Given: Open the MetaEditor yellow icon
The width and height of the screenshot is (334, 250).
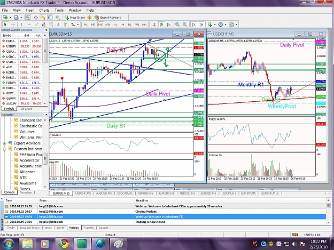Looking at the screenshot, I should [x=89, y=18].
